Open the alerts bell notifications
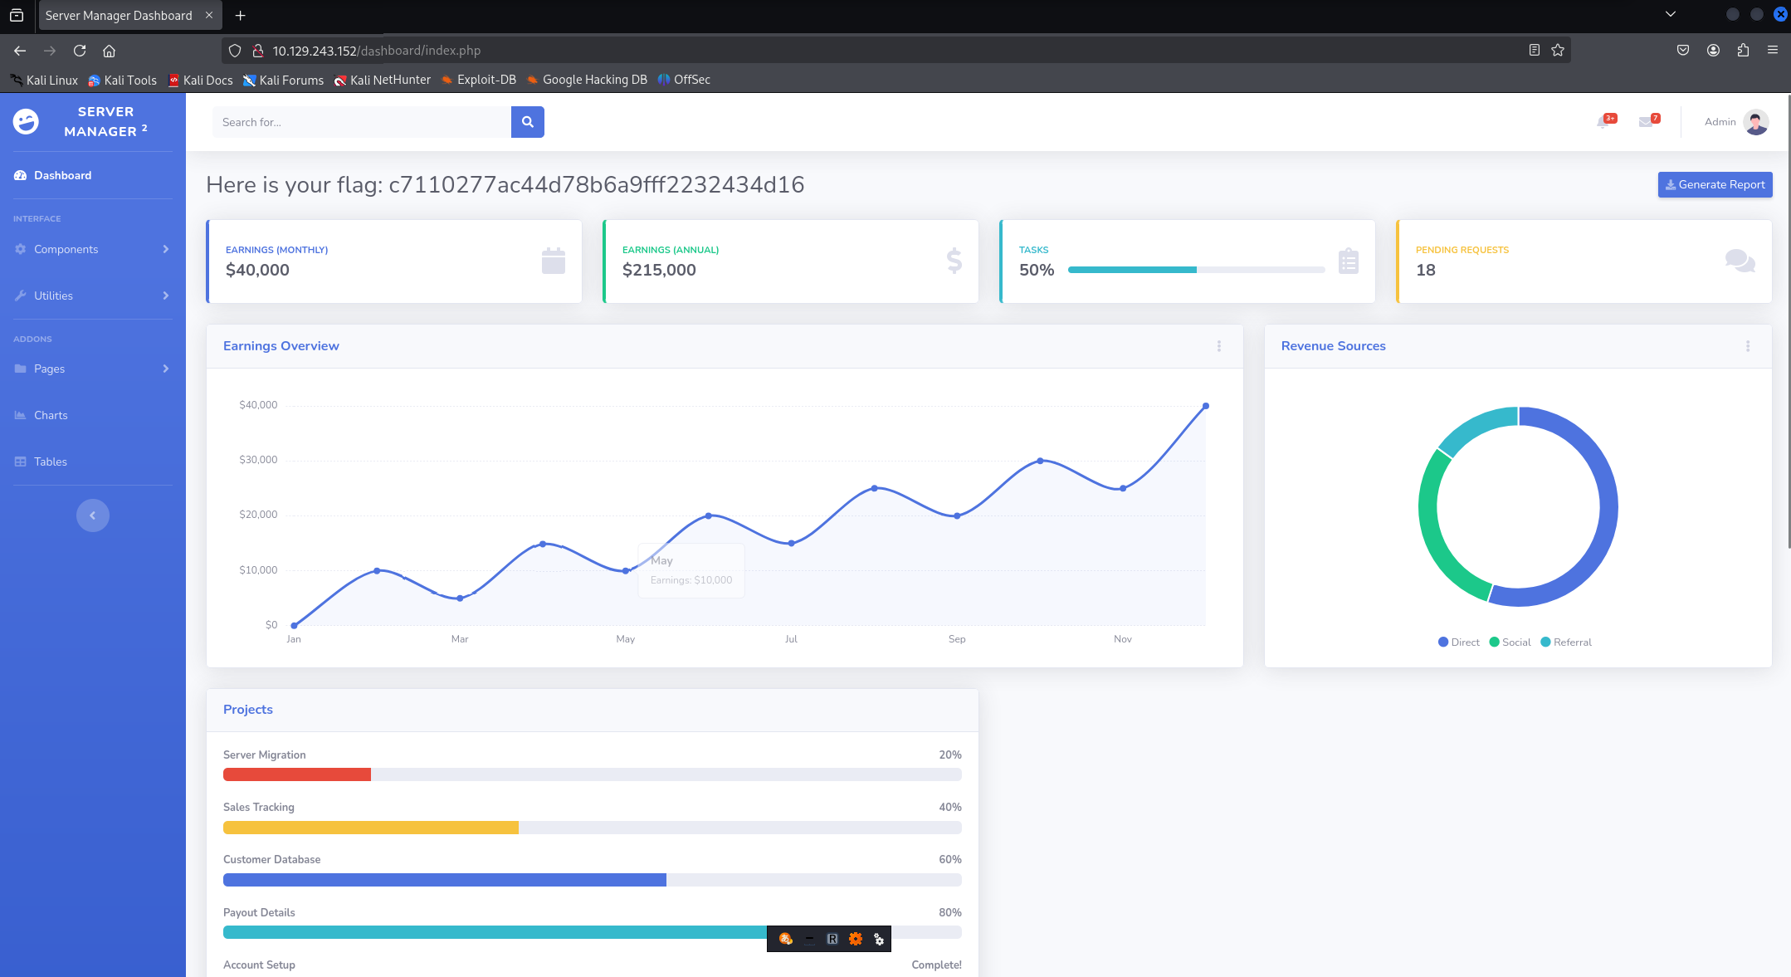Image resolution: width=1791 pixels, height=977 pixels. [x=1603, y=122]
